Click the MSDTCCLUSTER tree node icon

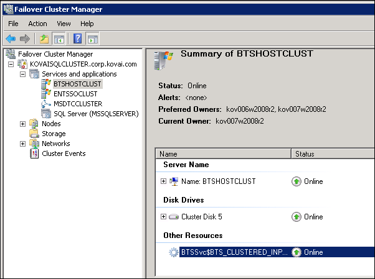click(x=46, y=104)
